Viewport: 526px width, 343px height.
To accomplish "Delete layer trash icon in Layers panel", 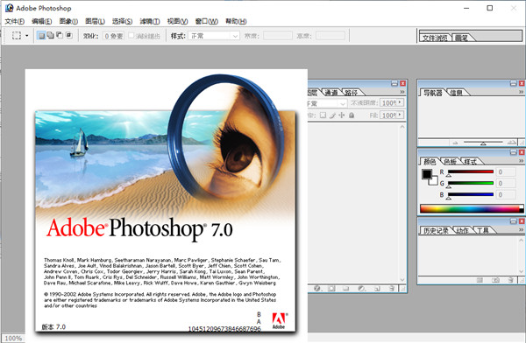I will tap(392, 289).
